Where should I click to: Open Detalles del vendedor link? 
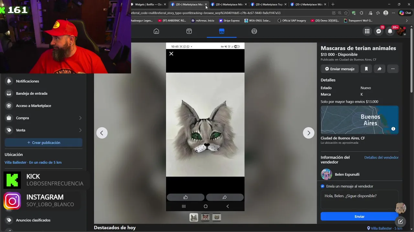point(381,158)
